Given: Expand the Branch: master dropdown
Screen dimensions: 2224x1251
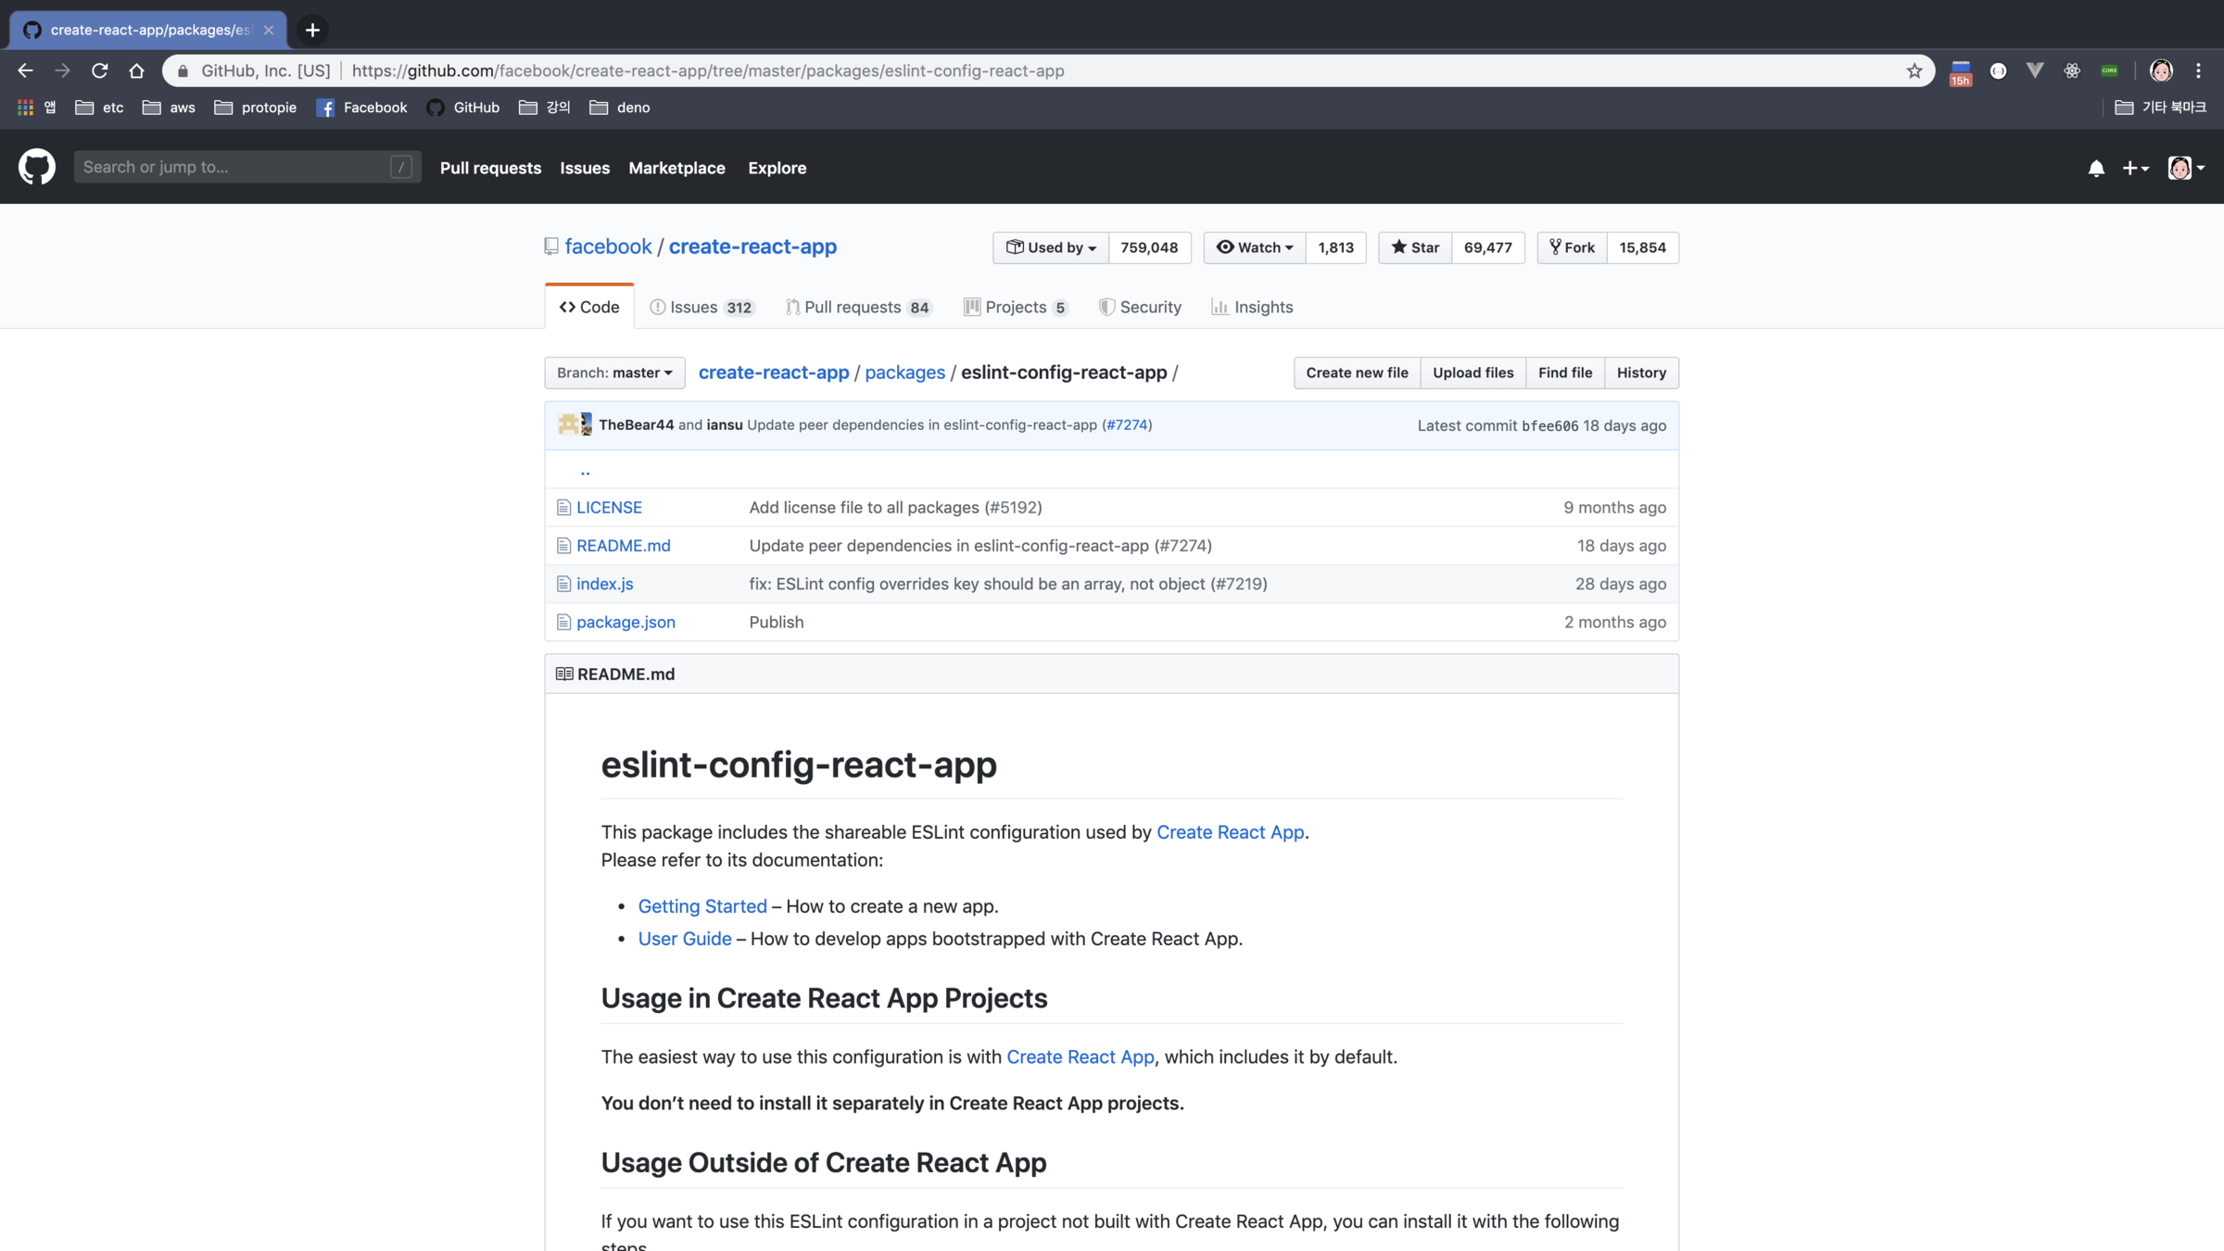Looking at the screenshot, I should [x=614, y=373].
